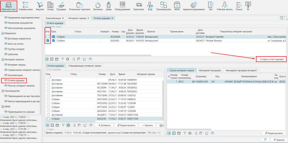Open the Чат icon
288x143 pixels.
(x=211, y=6)
